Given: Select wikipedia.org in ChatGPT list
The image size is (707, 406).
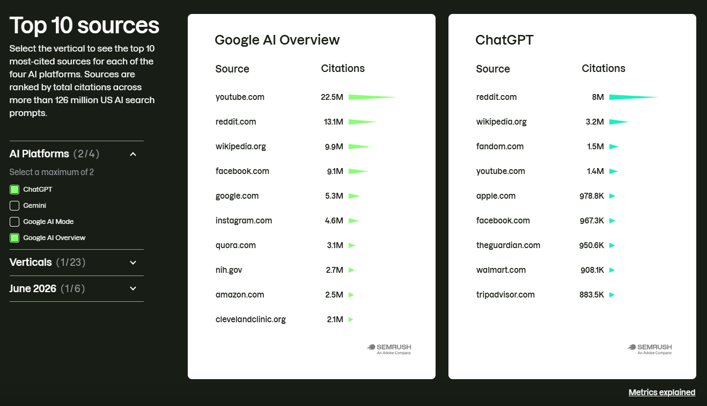Looking at the screenshot, I should pyautogui.click(x=501, y=122).
